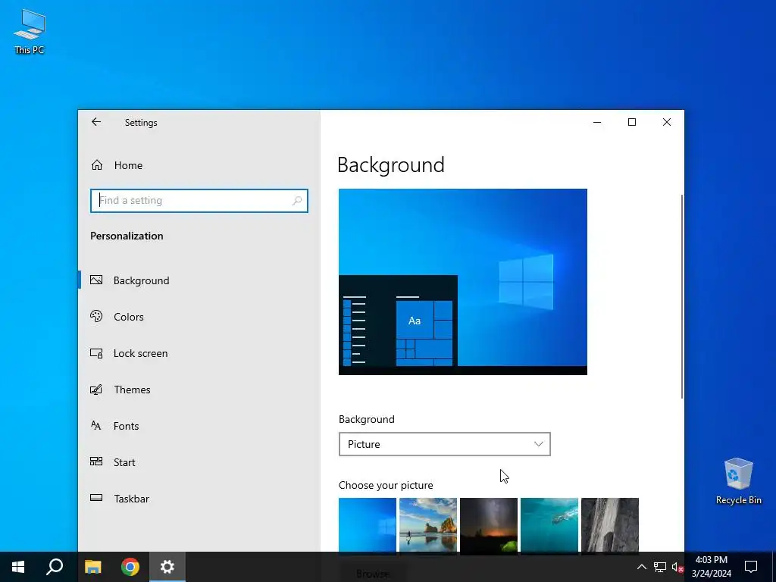Viewport: 776px width, 582px height.
Task: Open the Colors settings page
Action: [199, 317]
